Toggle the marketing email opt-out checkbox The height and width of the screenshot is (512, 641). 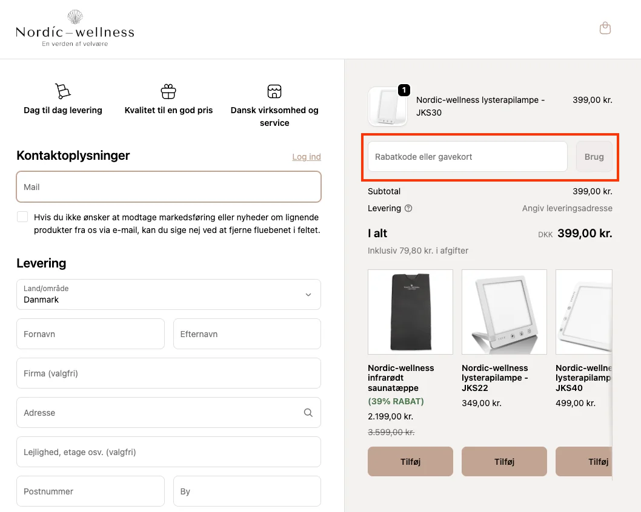pyautogui.click(x=23, y=217)
